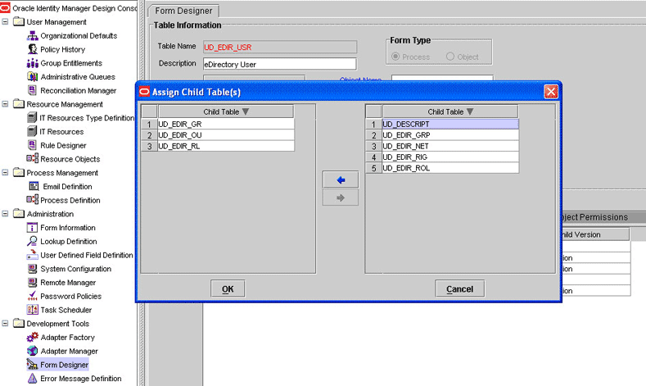Click the Lookup Definition magnifier icon
Image resolution: width=646 pixels, height=386 pixels.
(x=32, y=241)
